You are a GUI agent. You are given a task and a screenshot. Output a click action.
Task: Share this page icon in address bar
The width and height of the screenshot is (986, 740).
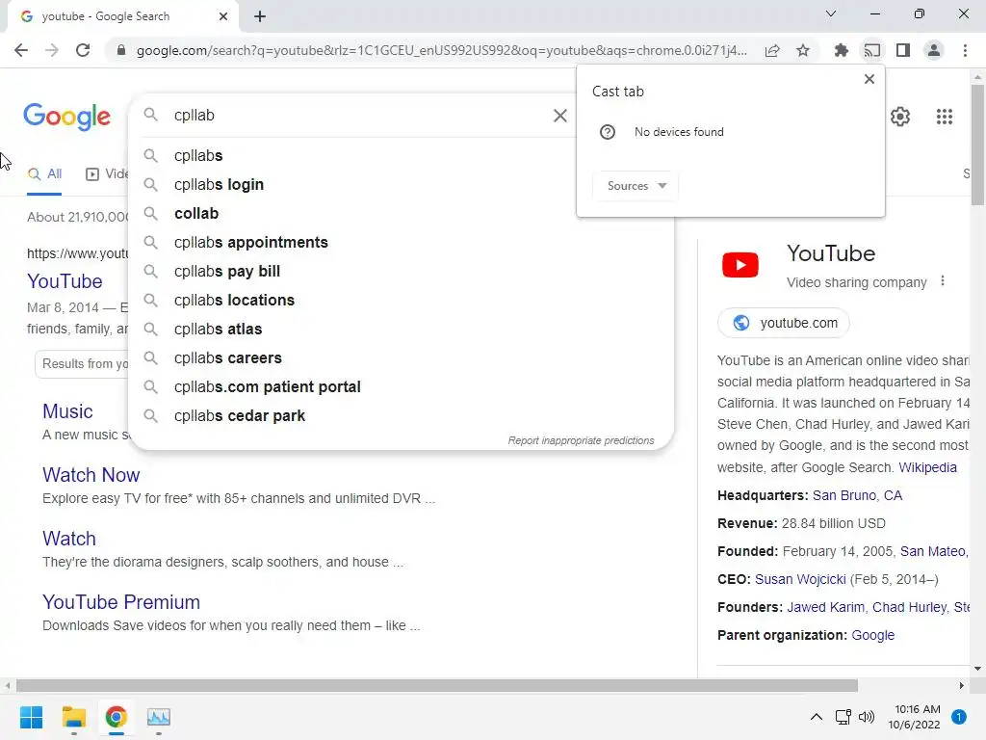click(x=772, y=50)
